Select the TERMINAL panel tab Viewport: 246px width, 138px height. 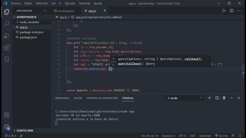pos(128,98)
